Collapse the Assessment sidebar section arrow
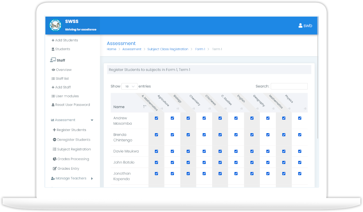Image resolution: width=363 pixels, height=212 pixels. [92, 120]
